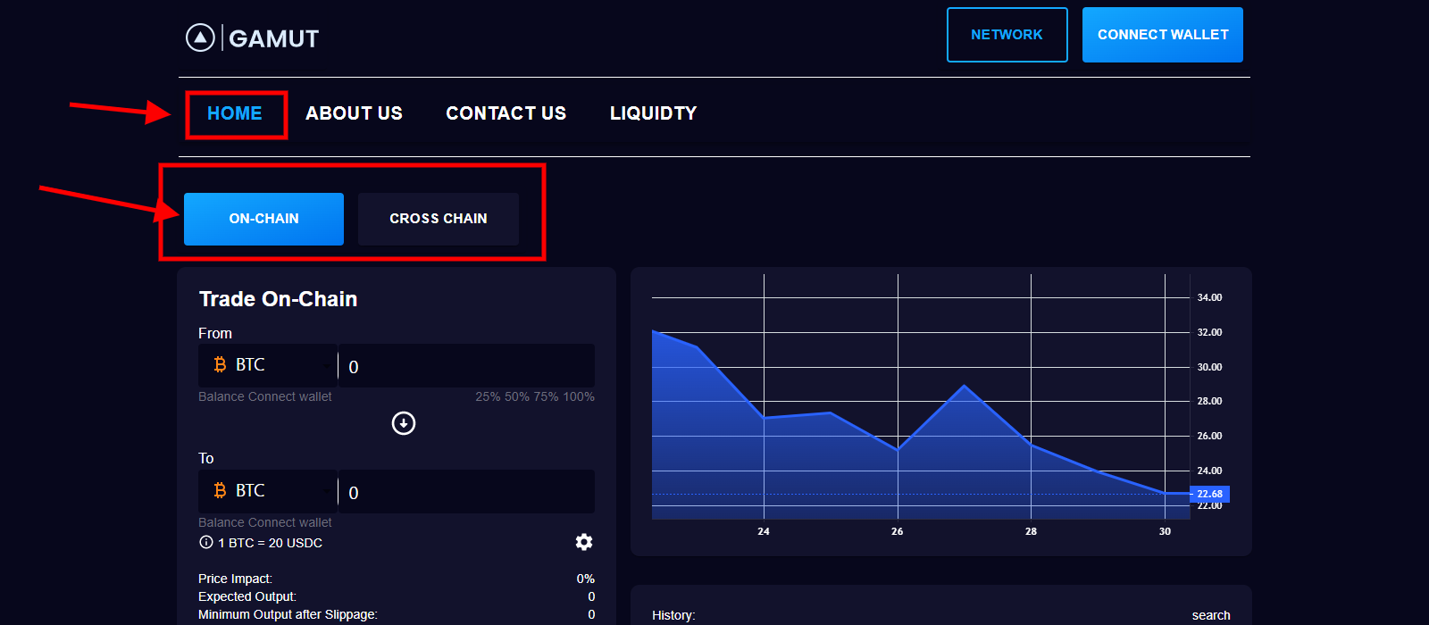The image size is (1429, 625).
Task: Click the search link in History panel
Action: (1211, 615)
